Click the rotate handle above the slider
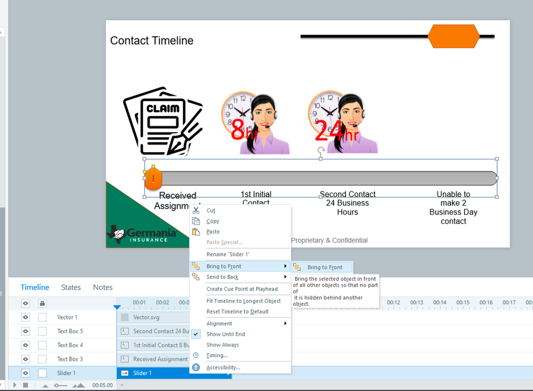Image resolution: width=533 pixels, height=391 pixels. click(x=321, y=150)
